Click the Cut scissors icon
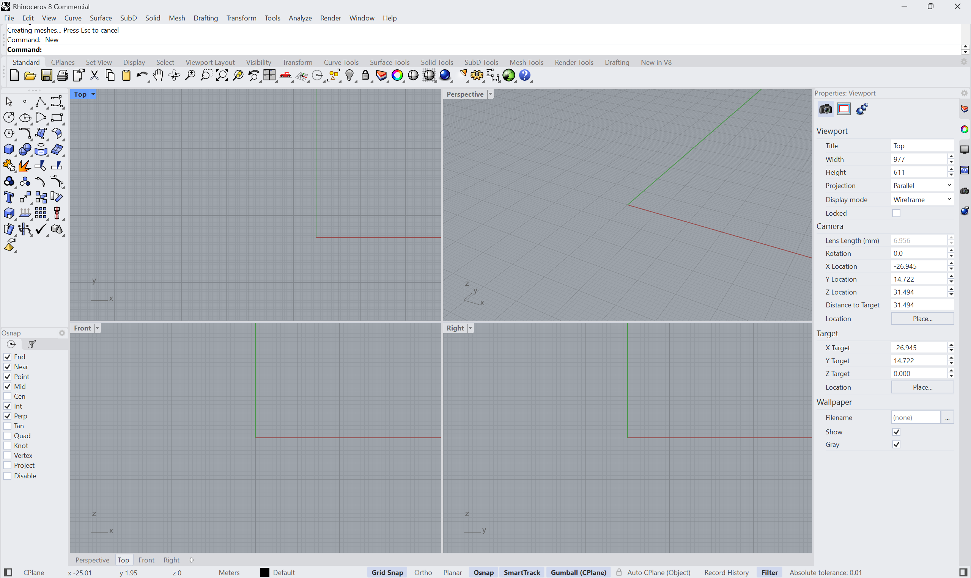The image size is (971, 578). (x=94, y=75)
